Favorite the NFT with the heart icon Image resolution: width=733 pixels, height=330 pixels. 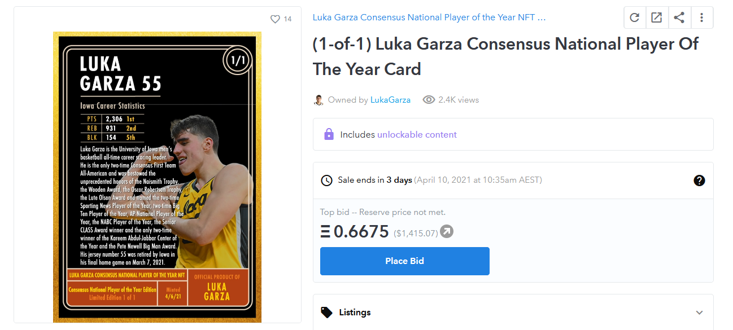[x=275, y=19]
